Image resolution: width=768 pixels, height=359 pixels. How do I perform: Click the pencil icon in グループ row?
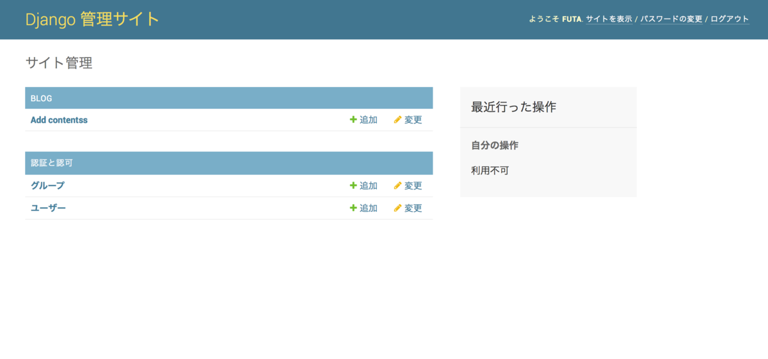(x=397, y=186)
